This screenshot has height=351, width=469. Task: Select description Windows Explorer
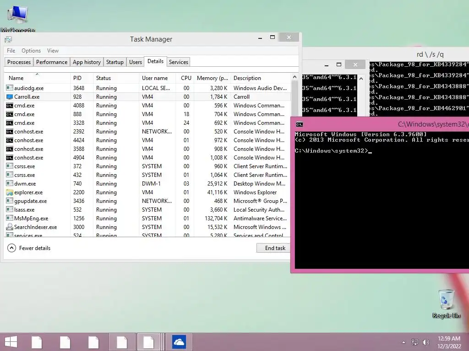255,192
